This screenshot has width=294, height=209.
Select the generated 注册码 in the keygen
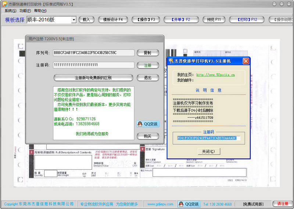[x=208, y=138]
